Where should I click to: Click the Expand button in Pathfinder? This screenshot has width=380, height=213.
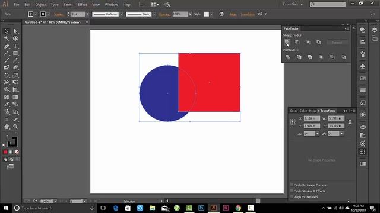coord(337,43)
